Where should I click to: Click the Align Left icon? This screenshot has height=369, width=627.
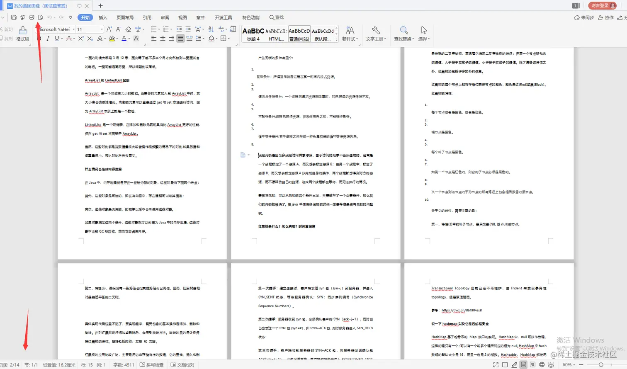click(x=153, y=39)
